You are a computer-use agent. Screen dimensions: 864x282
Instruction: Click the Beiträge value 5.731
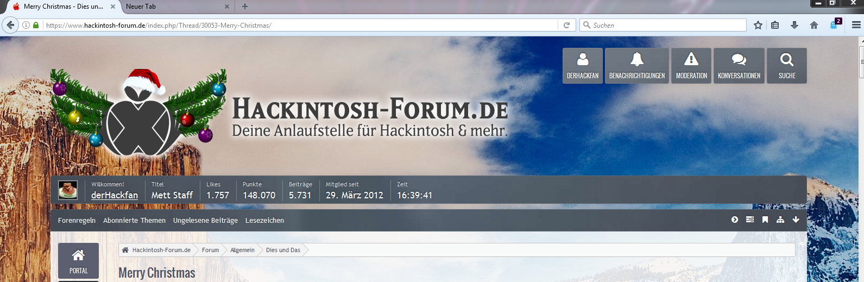tap(300, 195)
